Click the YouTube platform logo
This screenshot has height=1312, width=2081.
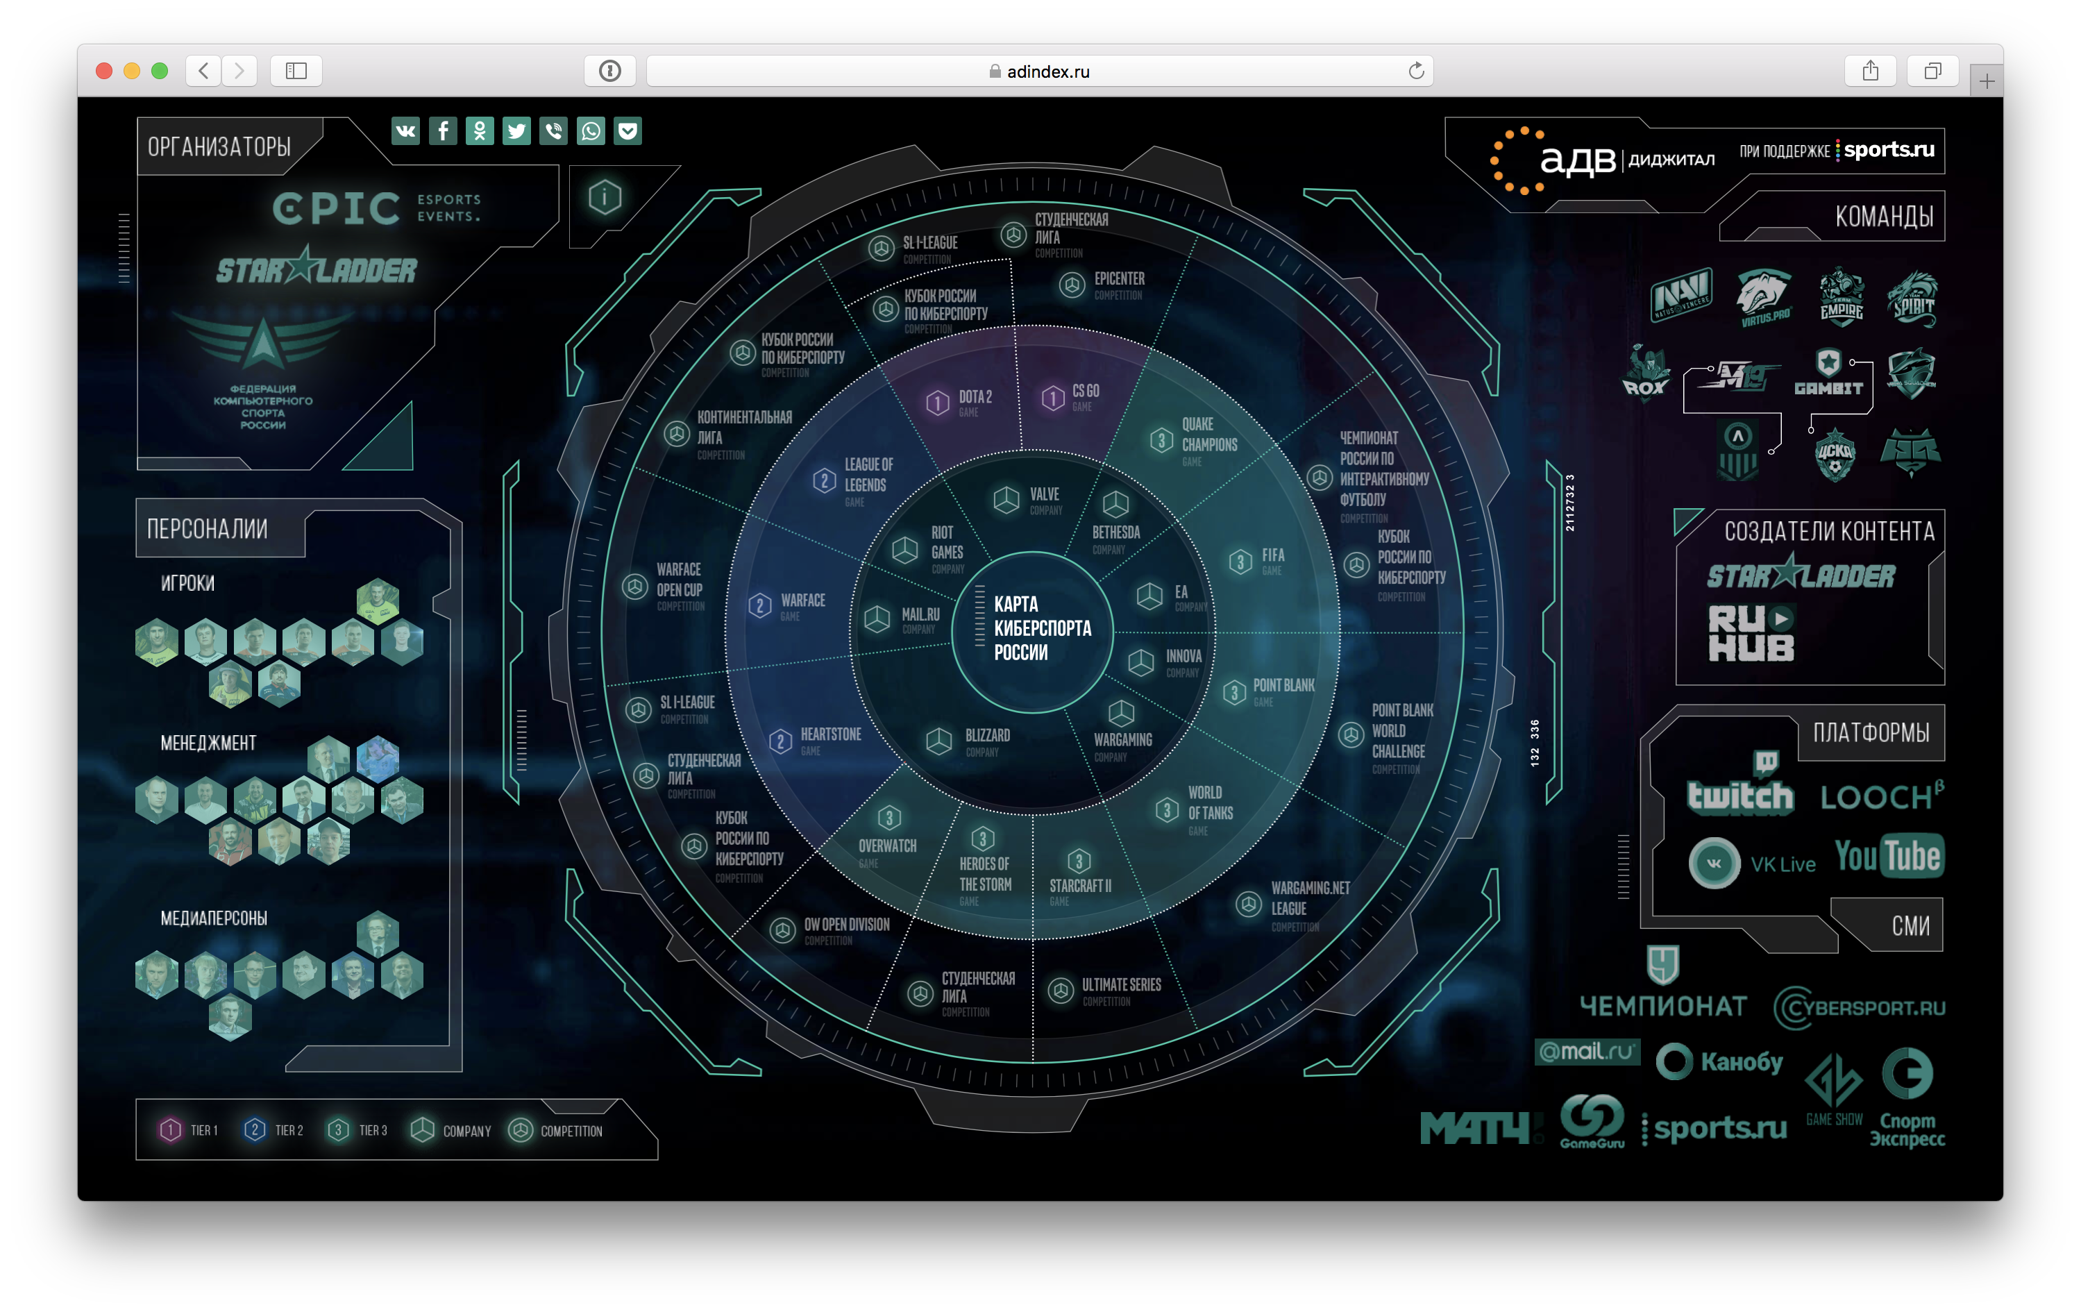tap(1889, 857)
